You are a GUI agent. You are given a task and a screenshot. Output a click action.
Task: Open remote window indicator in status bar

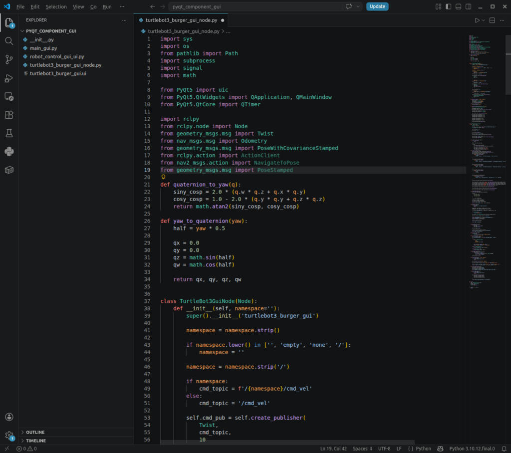tap(7, 449)
